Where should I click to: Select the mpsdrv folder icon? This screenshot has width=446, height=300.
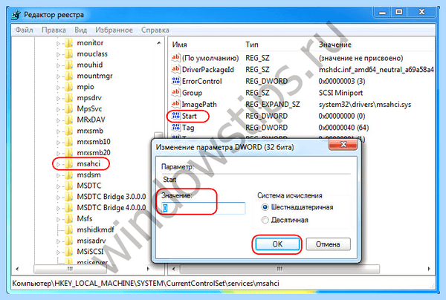(x=68, y=98)
